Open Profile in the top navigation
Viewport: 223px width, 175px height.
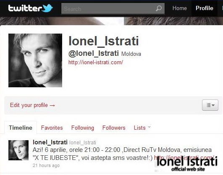coord(205,8)
